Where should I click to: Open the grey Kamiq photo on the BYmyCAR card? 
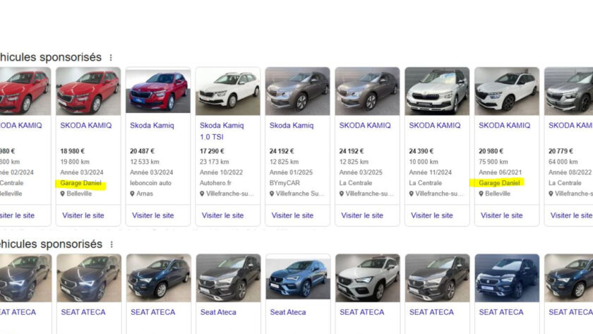(298, 91)
